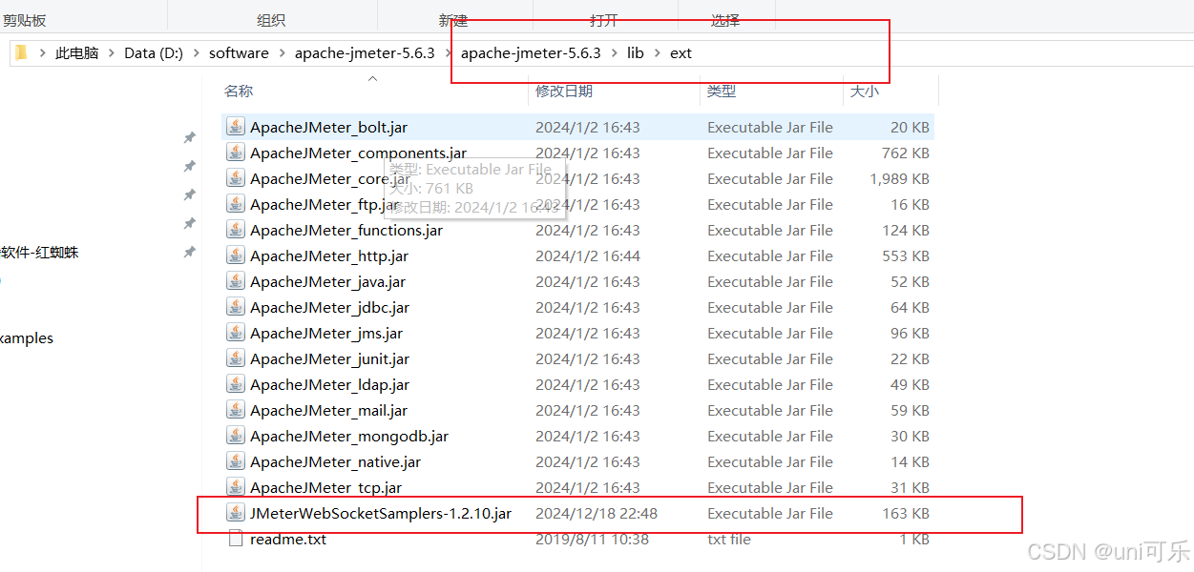
Task: Click the 打开 ribbon group label
Action: pyautogui.click(x=603, y=20)
